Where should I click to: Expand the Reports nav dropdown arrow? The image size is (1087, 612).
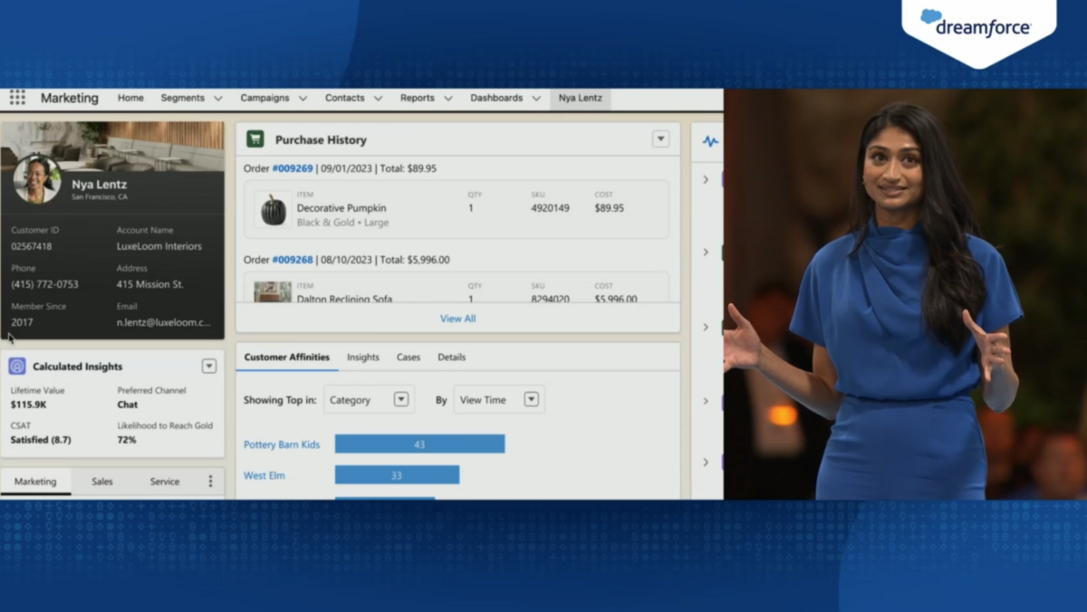[447, 99]
